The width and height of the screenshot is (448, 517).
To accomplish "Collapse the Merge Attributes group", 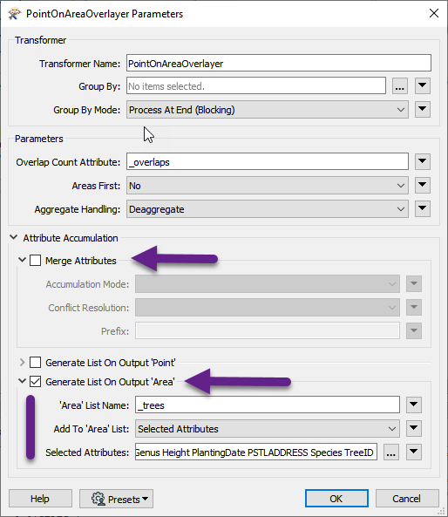I will click(22, 260).
